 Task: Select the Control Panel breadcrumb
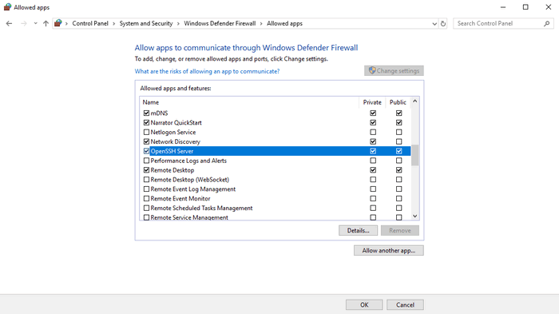pyautogui.click(x=90, y=23)
